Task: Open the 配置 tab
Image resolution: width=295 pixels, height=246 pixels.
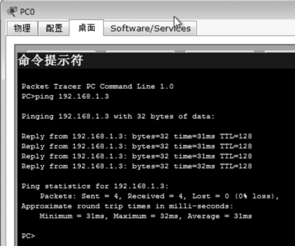Action: click(x=54, y=28)
